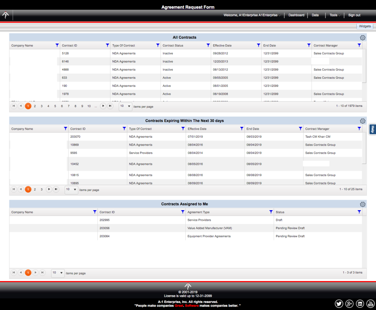Filter the Company Name column in All Contracts
Image resolution: width=376 pixels, height=310 pixels.
pyautogui.click(x=57, y=45)
